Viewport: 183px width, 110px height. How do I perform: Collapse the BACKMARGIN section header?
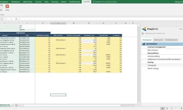tap(162, 44)
